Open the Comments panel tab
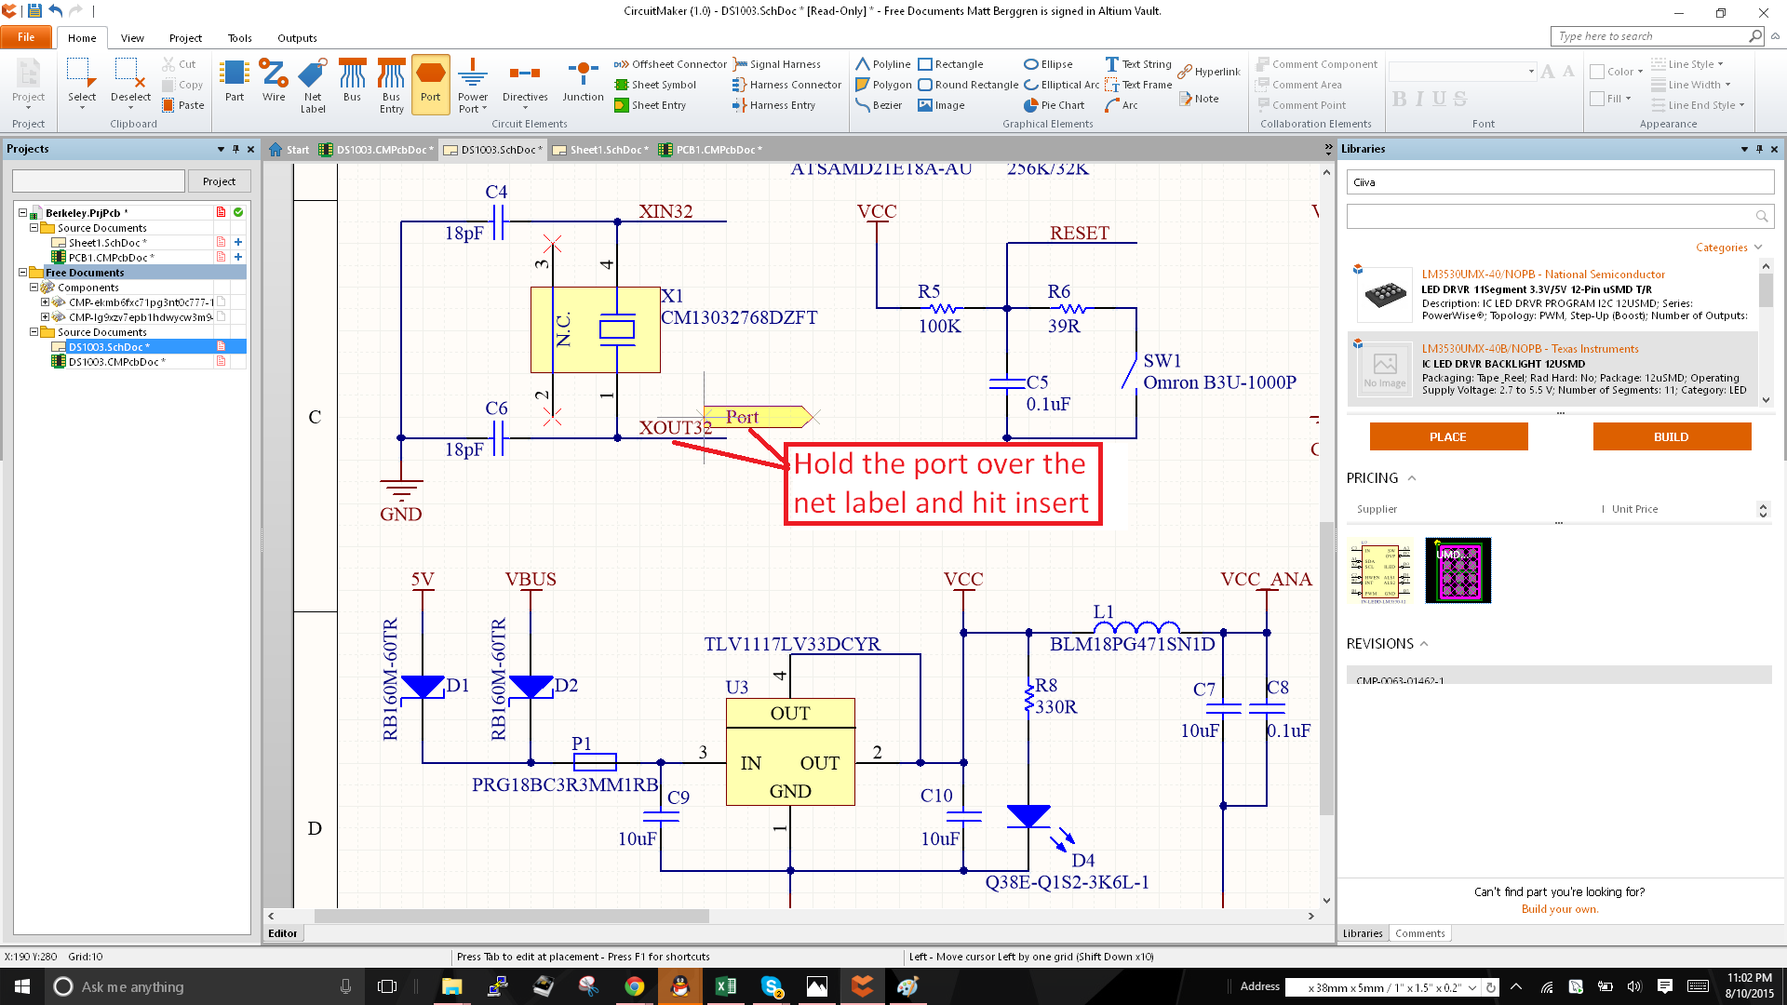This screenshot has width=1787, height=1005. click(x=1419, y=933)
